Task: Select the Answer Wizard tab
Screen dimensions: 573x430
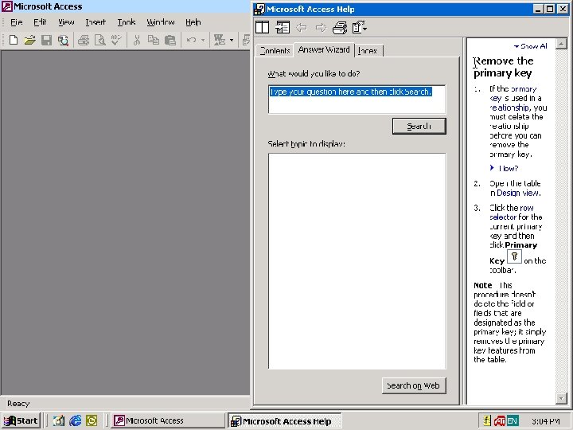Action: tap(324, 49)
